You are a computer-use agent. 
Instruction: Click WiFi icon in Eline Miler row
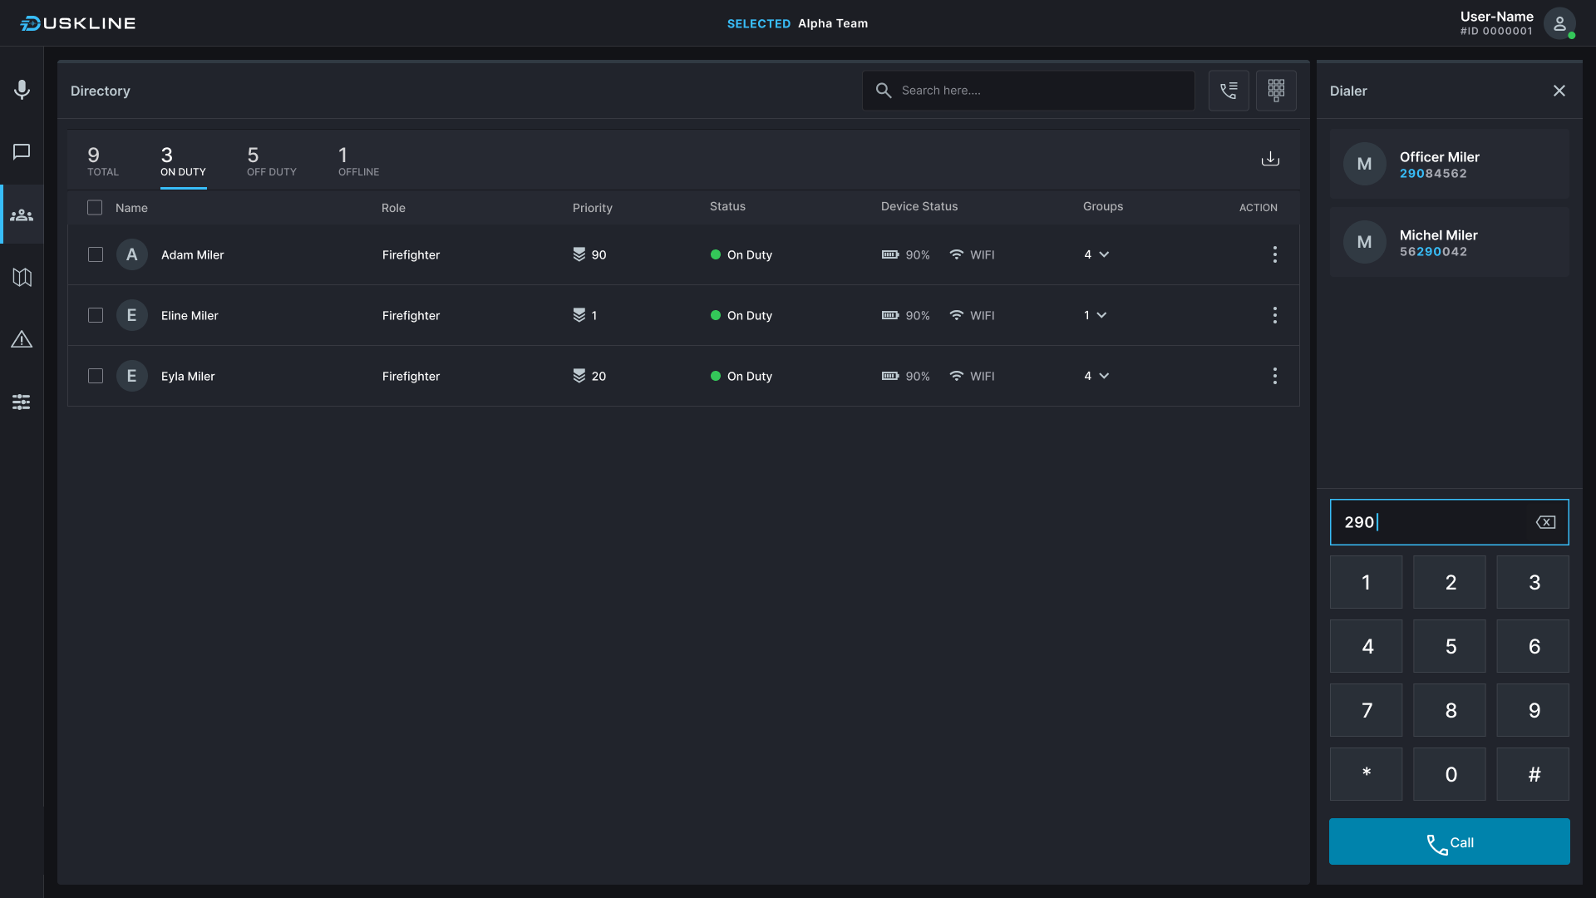tap(956, 315)
